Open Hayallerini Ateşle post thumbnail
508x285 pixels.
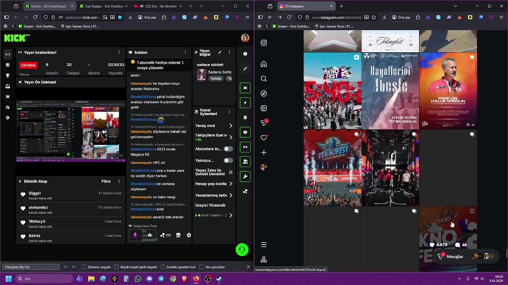390,91
